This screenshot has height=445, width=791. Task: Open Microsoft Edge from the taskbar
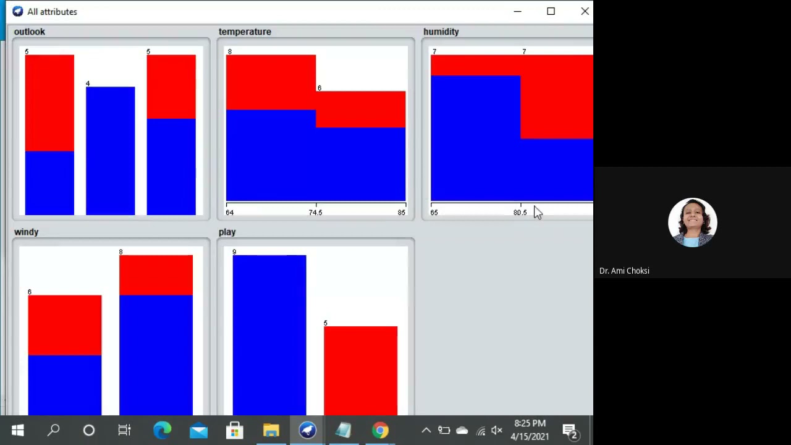(162, 431)
